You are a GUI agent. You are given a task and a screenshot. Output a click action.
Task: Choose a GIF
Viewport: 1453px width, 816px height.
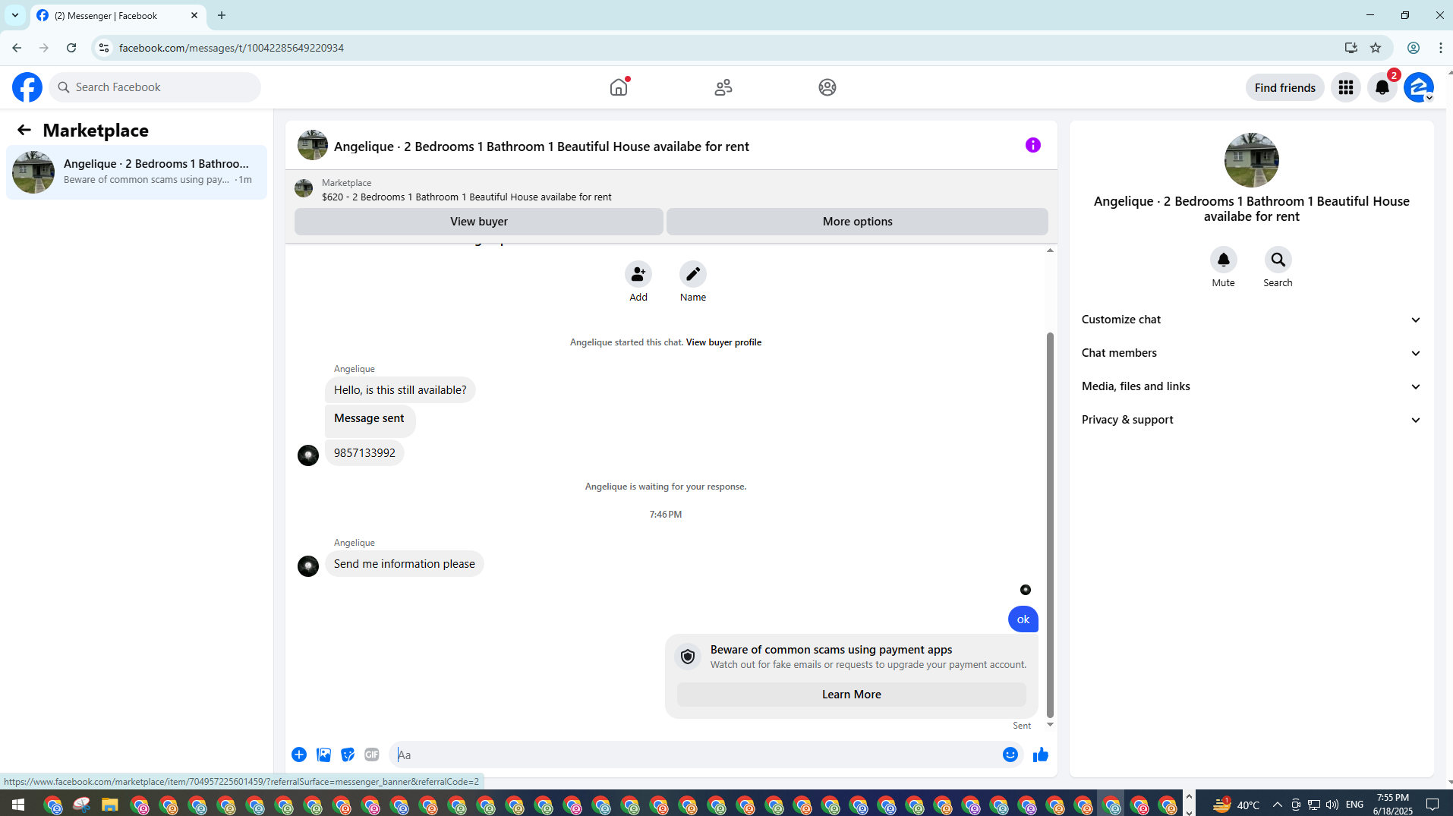(372, 755)
